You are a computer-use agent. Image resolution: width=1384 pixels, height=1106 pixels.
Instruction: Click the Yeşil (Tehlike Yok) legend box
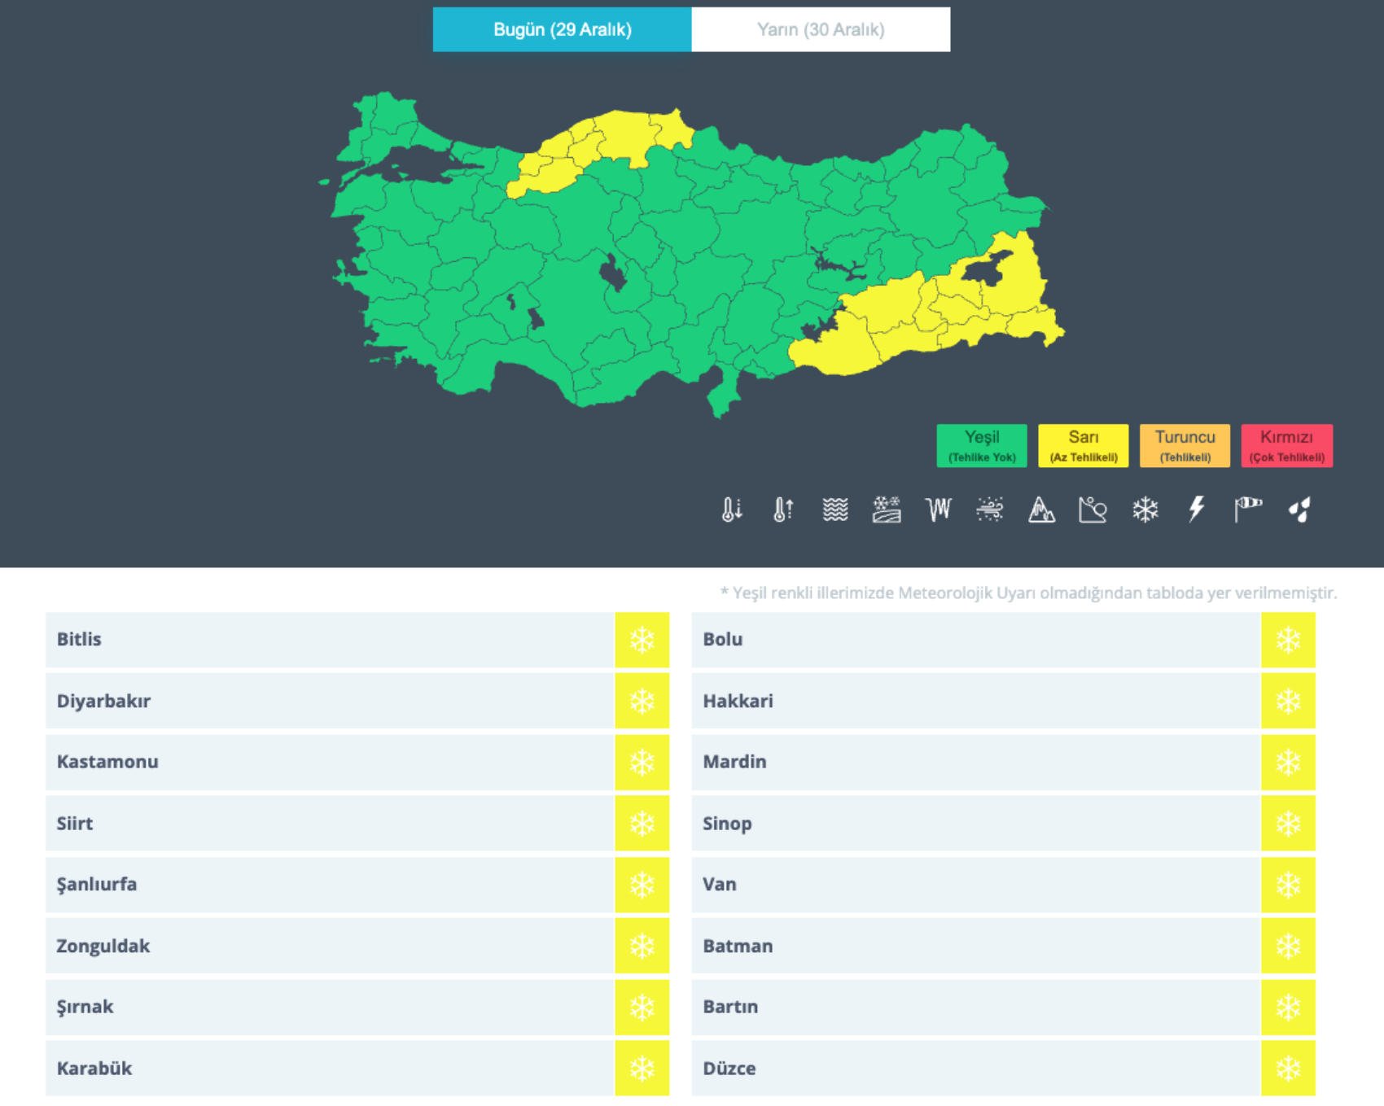click(982, 445)
